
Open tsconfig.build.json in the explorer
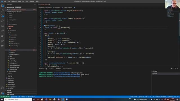click(15, 65)
